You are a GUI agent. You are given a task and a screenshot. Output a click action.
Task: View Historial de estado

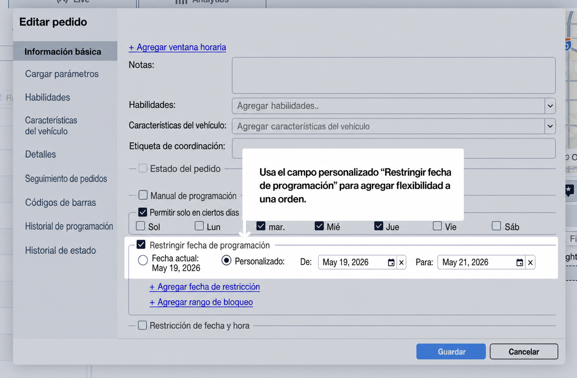tap(60, 250)
